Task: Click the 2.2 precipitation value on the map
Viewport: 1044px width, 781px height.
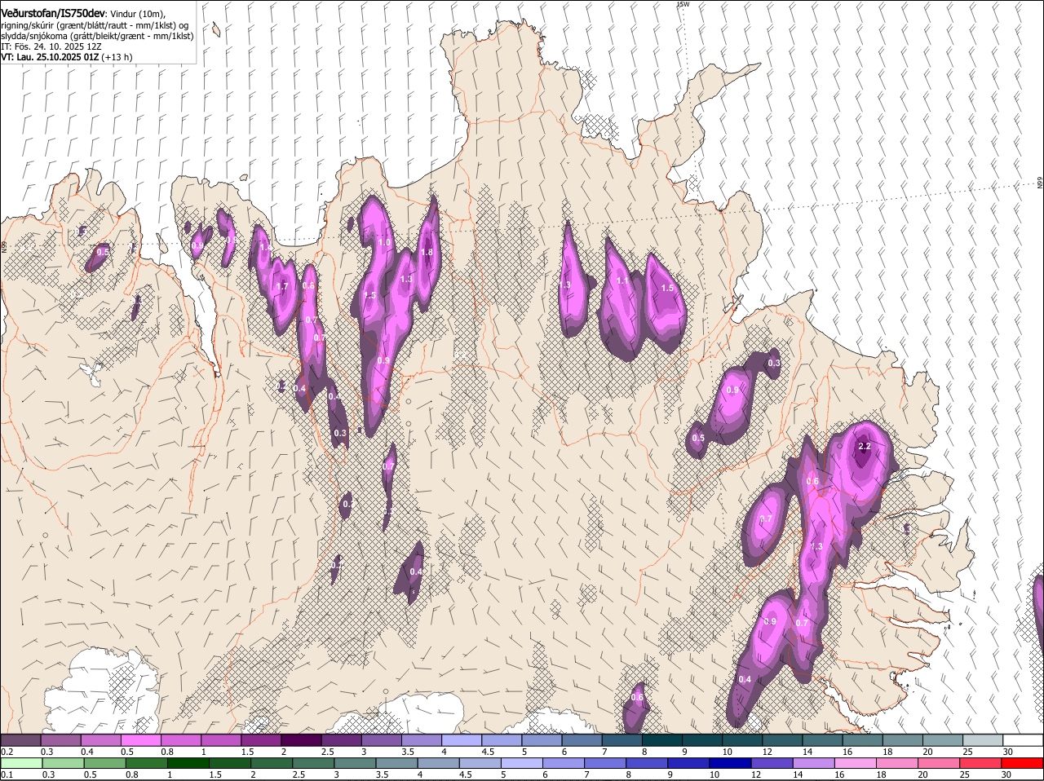Action: point(865,447)
